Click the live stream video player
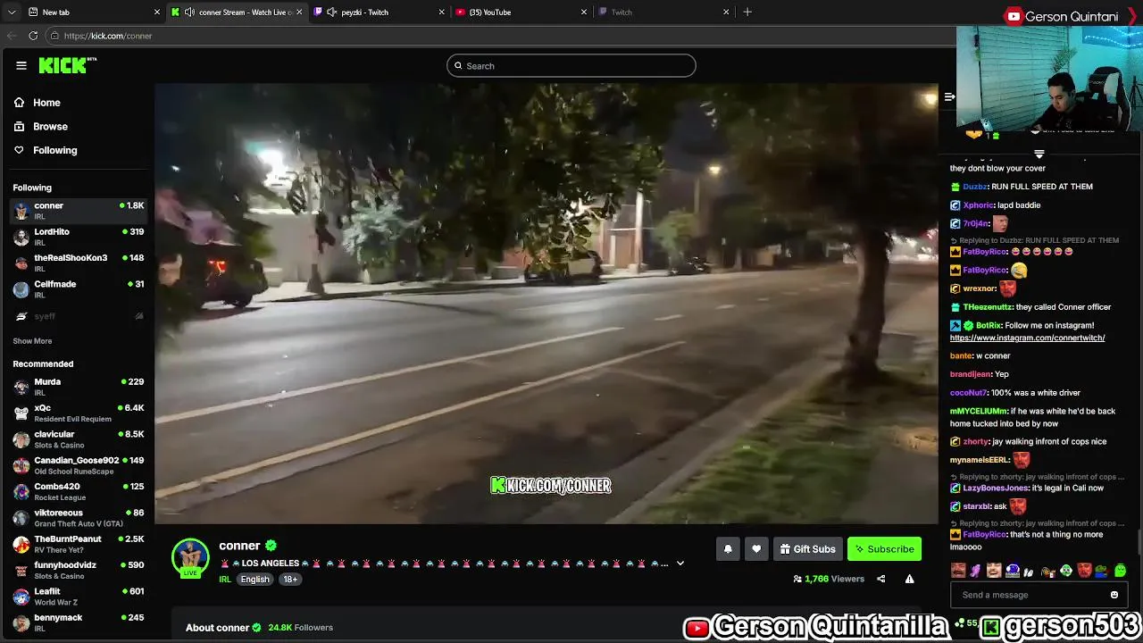The width and height of the screenshot is (1143, 643). pos(546,304)
